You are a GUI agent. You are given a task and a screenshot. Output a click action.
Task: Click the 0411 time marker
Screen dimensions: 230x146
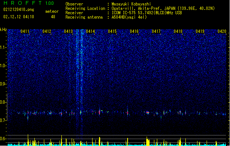(x=25, y=31)
